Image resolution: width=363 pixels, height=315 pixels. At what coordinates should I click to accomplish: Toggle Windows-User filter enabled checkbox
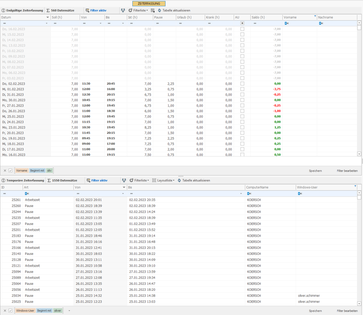[10, 311]
